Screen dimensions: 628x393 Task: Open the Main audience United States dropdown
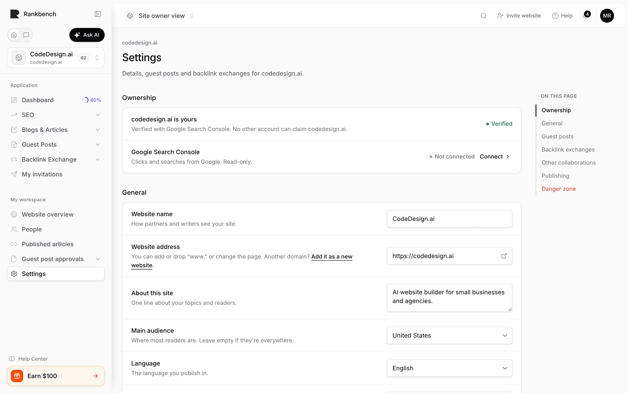pyautogui.click(x=449, y=335)
